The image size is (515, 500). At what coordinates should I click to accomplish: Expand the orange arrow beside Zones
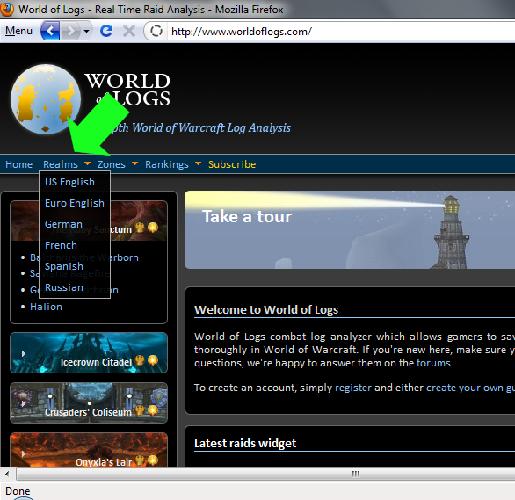(134, 163)
